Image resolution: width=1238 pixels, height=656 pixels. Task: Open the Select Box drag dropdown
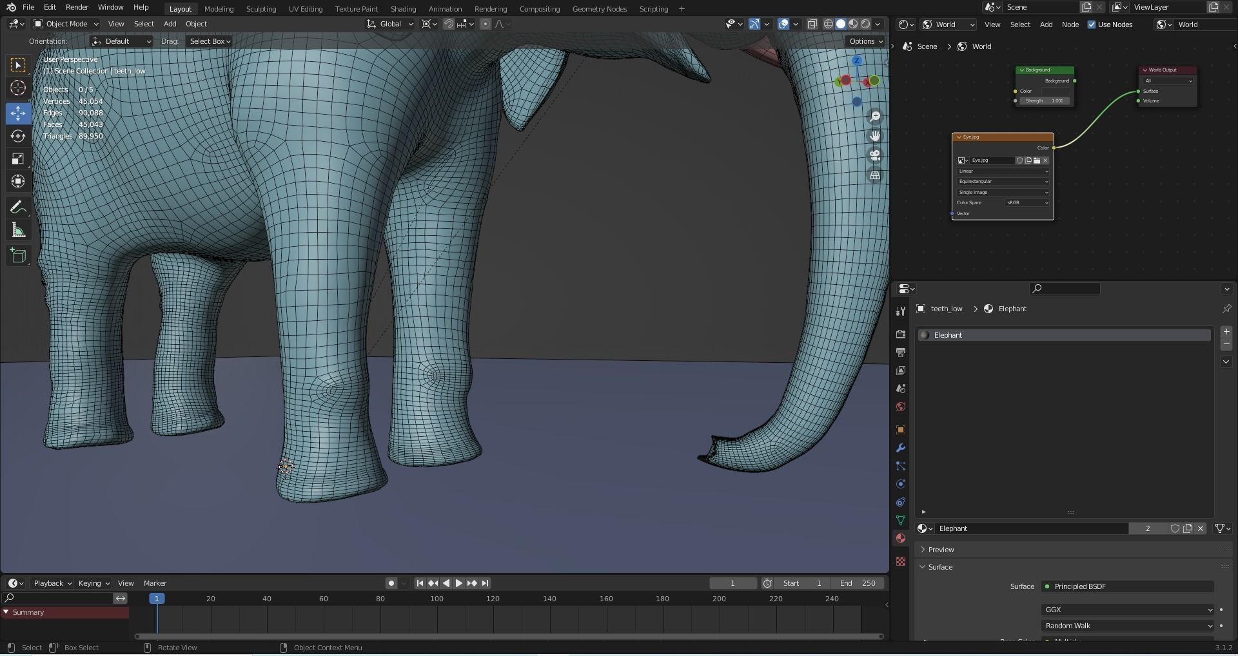(x=210, y=41)
